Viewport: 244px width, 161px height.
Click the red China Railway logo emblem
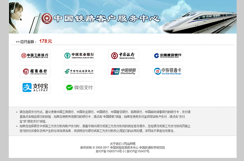pyautogui.click(x=47, y=18)
